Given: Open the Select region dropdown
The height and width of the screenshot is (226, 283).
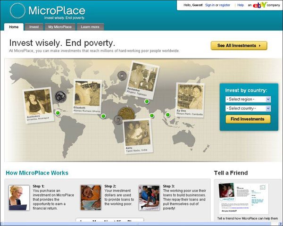Looking at the screenshot, I should (x=248, y=99).
